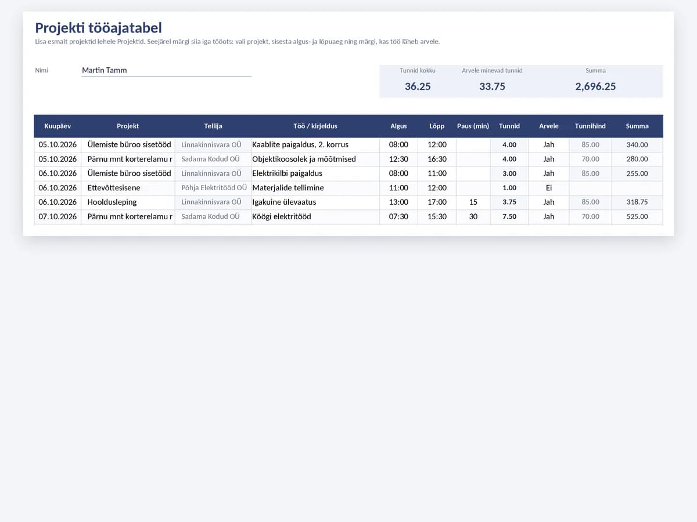Click the Töö / kirjeldus column header

315,126
